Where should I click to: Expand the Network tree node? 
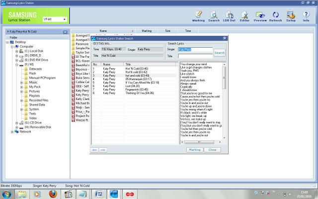tap(12, 132)
